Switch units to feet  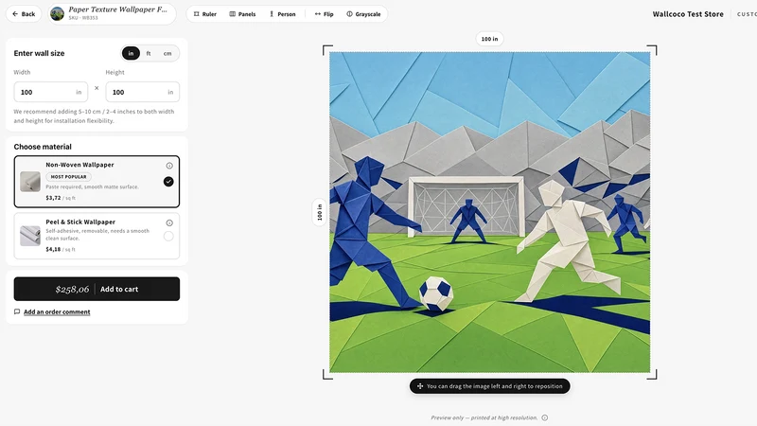click(149, 53)
